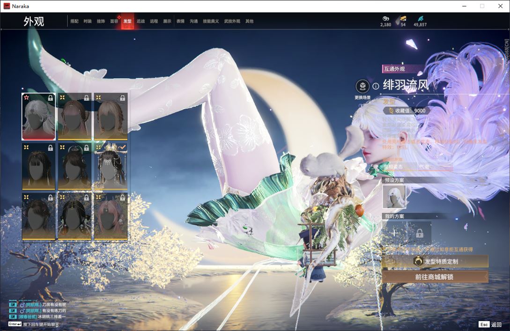
Task: Switch to the 技能奥义 tab
Action: coord(211,21)
